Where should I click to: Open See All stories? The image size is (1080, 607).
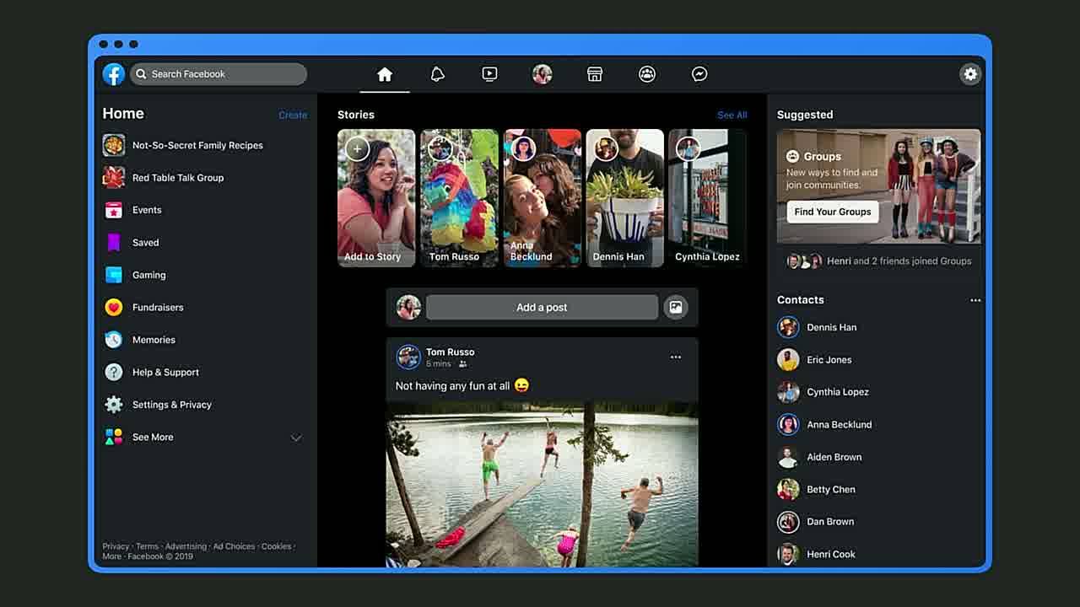(x=732, y=114)
